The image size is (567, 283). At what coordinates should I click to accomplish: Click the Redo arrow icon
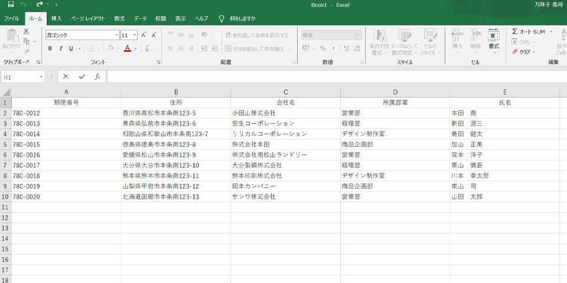pyautogui.click(x=40, y=5)
